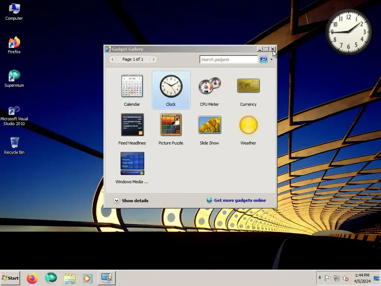This screenshot has height=286, width=381.
Task: Select the Recycle Bin desktop icon
Action: pyautogui.click(x=14, y=146)
